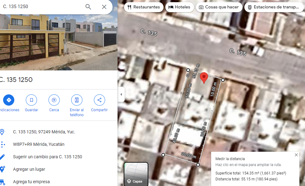305x186 pixels.
Task: Open the Capas layers switcher
Action: pos(136,174)
